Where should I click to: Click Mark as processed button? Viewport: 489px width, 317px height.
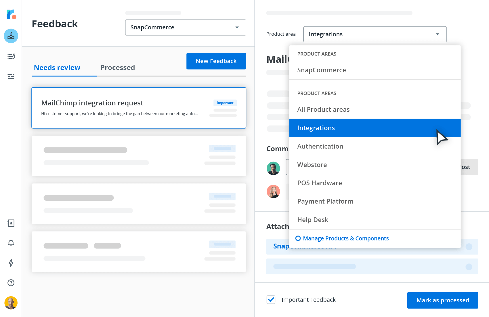tap(443, 300)
